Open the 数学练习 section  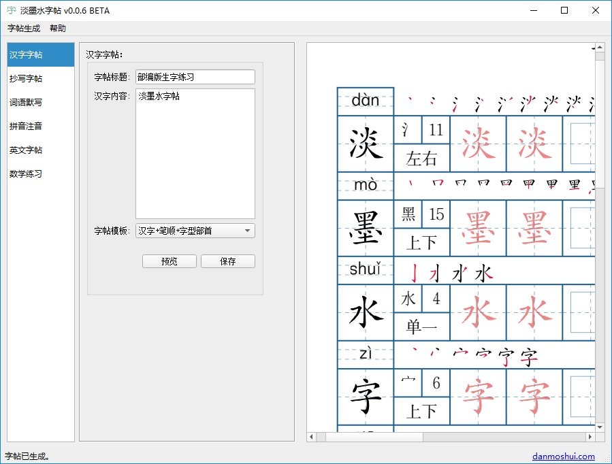pos(26,173)
